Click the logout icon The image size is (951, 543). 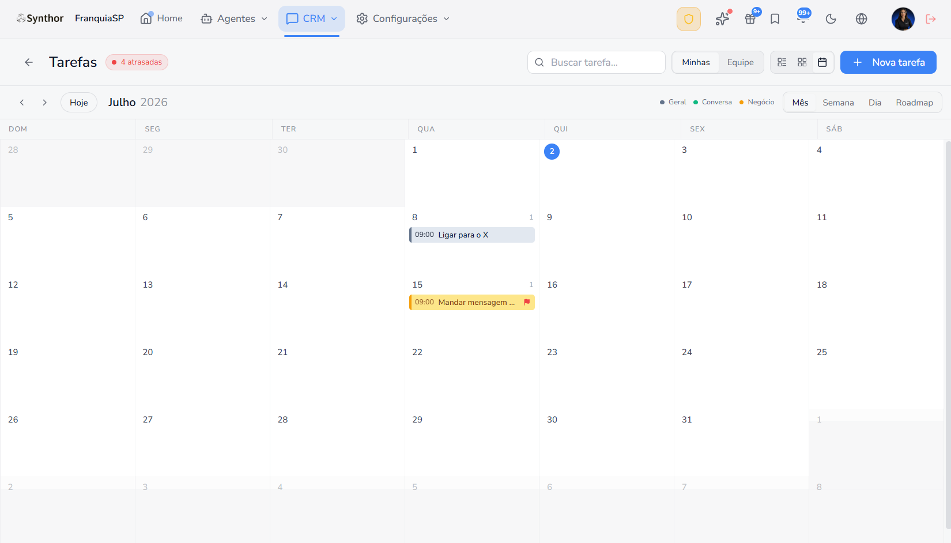coord(931,19)
